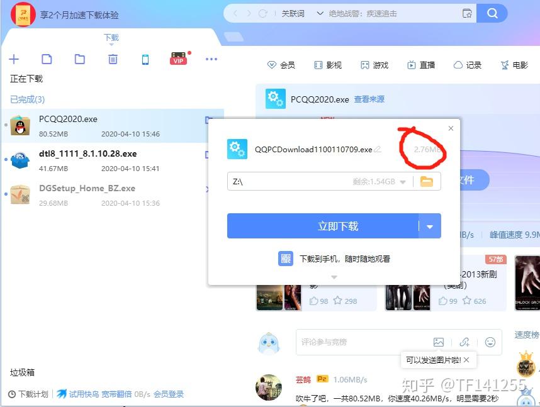This screenshot has height=407, width=540.
Task: Select the PCQQ2020.exe download row
Action: 112,126
